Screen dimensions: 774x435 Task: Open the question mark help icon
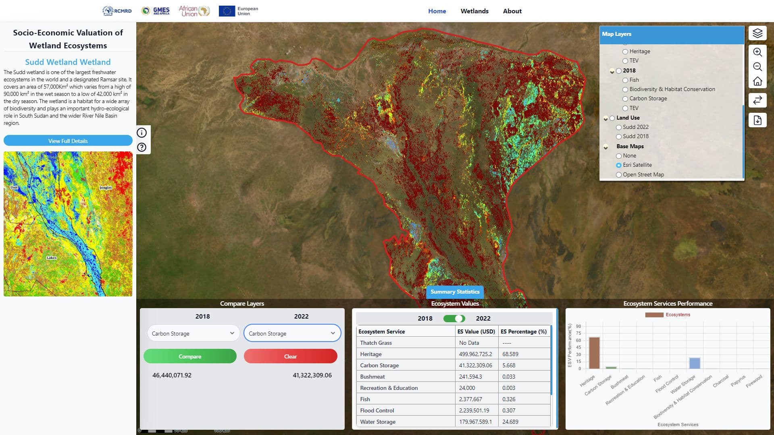pos(142,147)
